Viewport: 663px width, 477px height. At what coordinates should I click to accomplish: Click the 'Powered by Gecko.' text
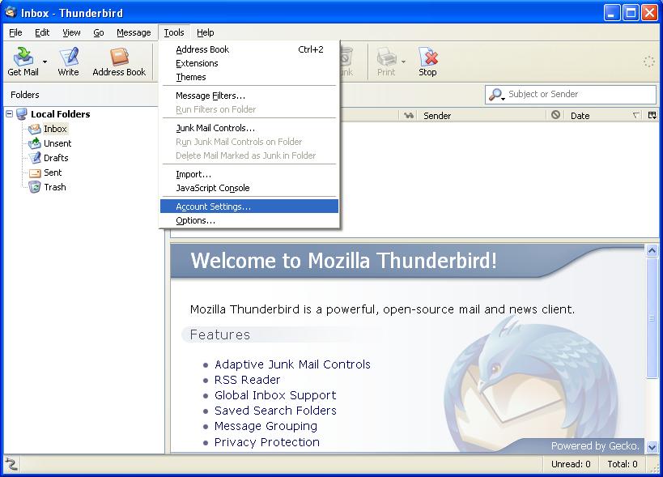pos(595,445)
